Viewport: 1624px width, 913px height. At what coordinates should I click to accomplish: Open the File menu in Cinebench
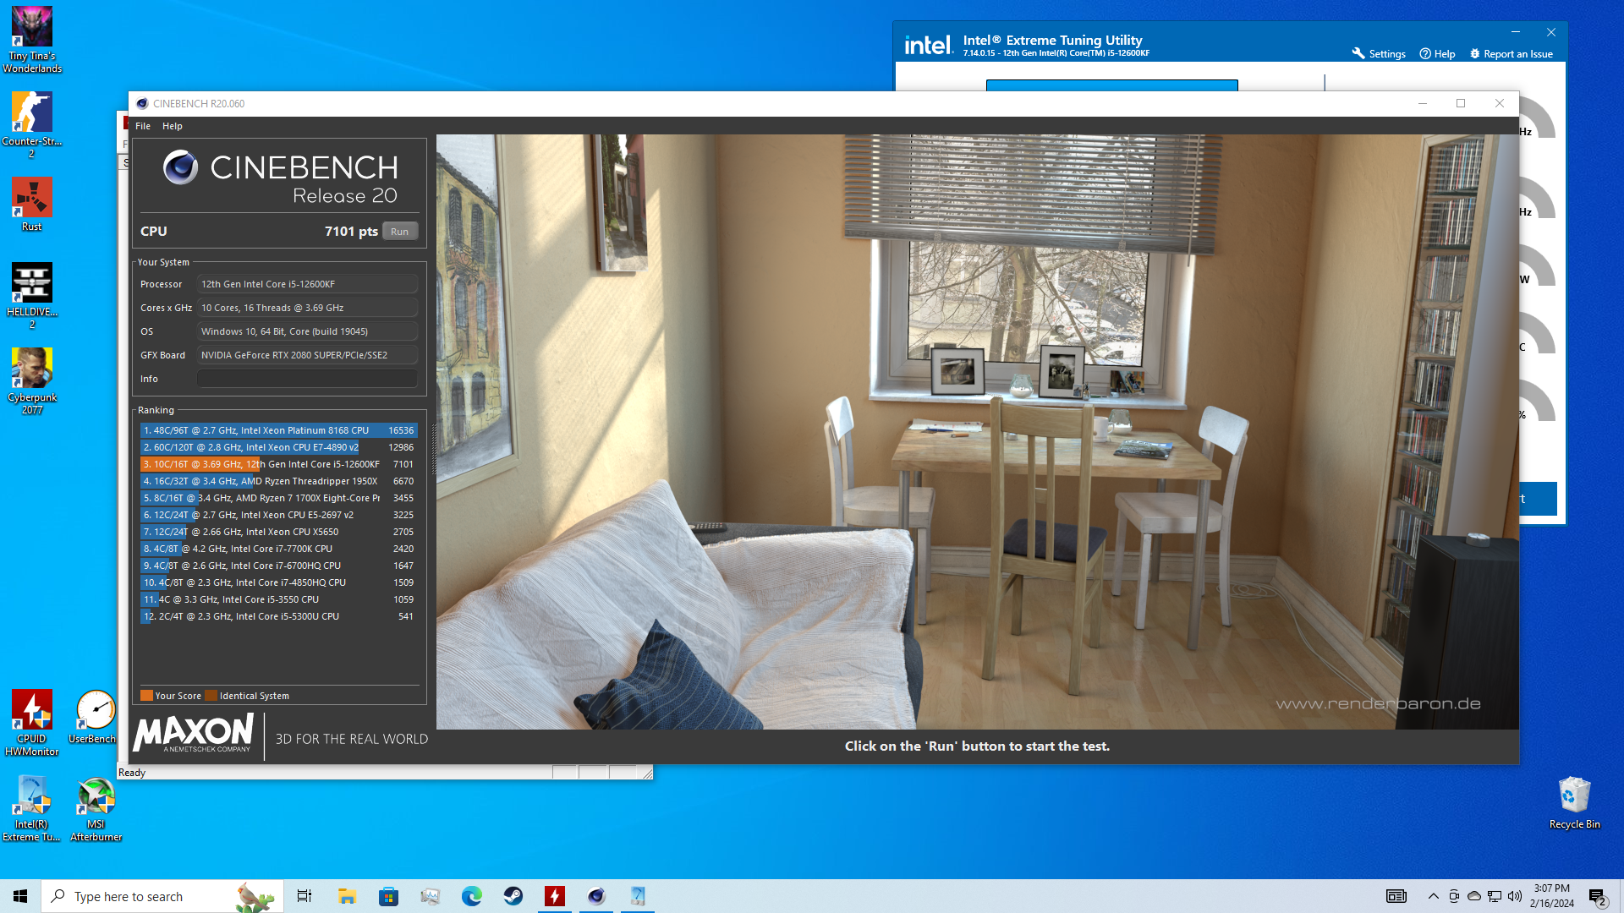pos(143,126)
